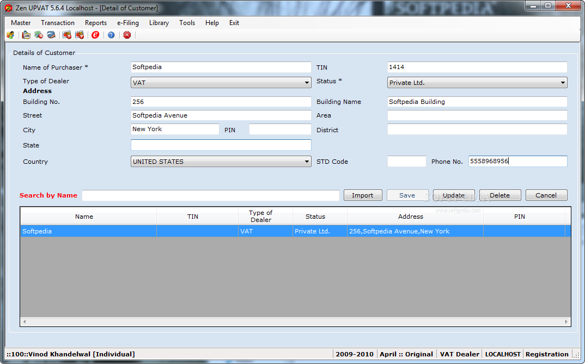
Task: Click the VAT question mark toolbar icon
Action: pyautogui.click(x=67, y=35)
